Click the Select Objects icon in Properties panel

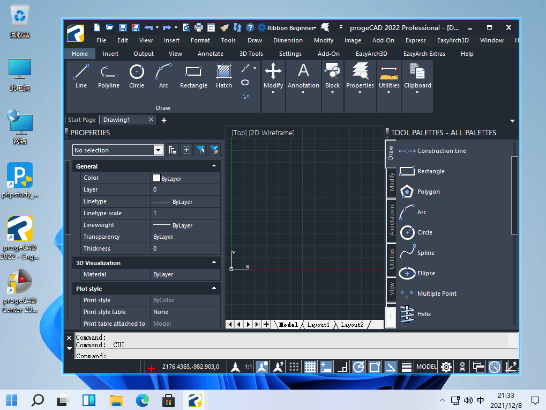186,150
